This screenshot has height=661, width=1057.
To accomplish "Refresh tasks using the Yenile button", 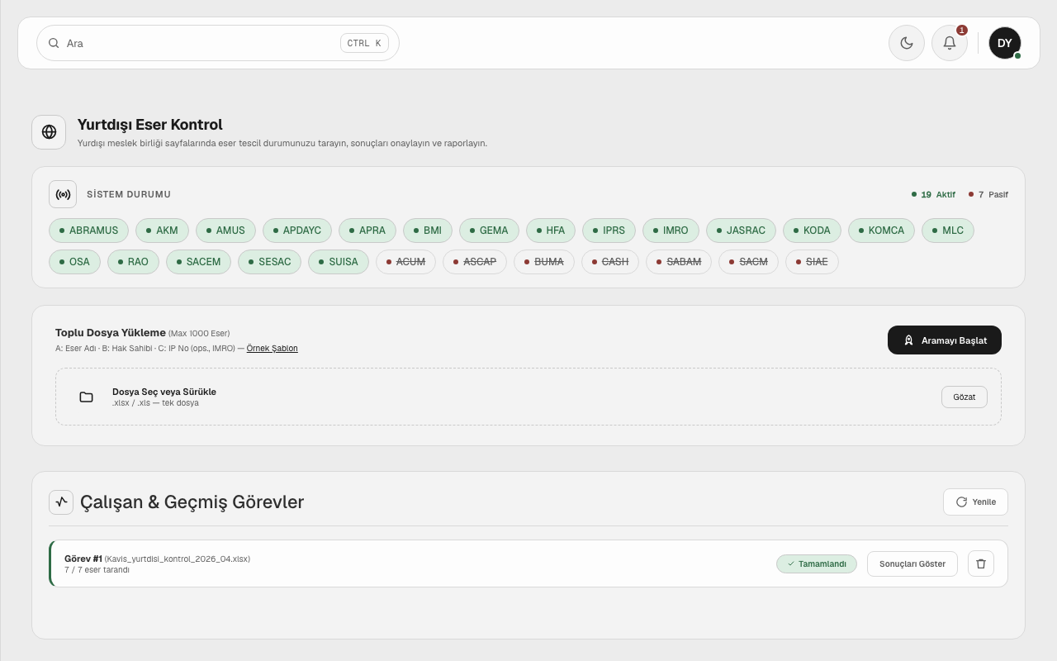I will (x=975, y=502).
